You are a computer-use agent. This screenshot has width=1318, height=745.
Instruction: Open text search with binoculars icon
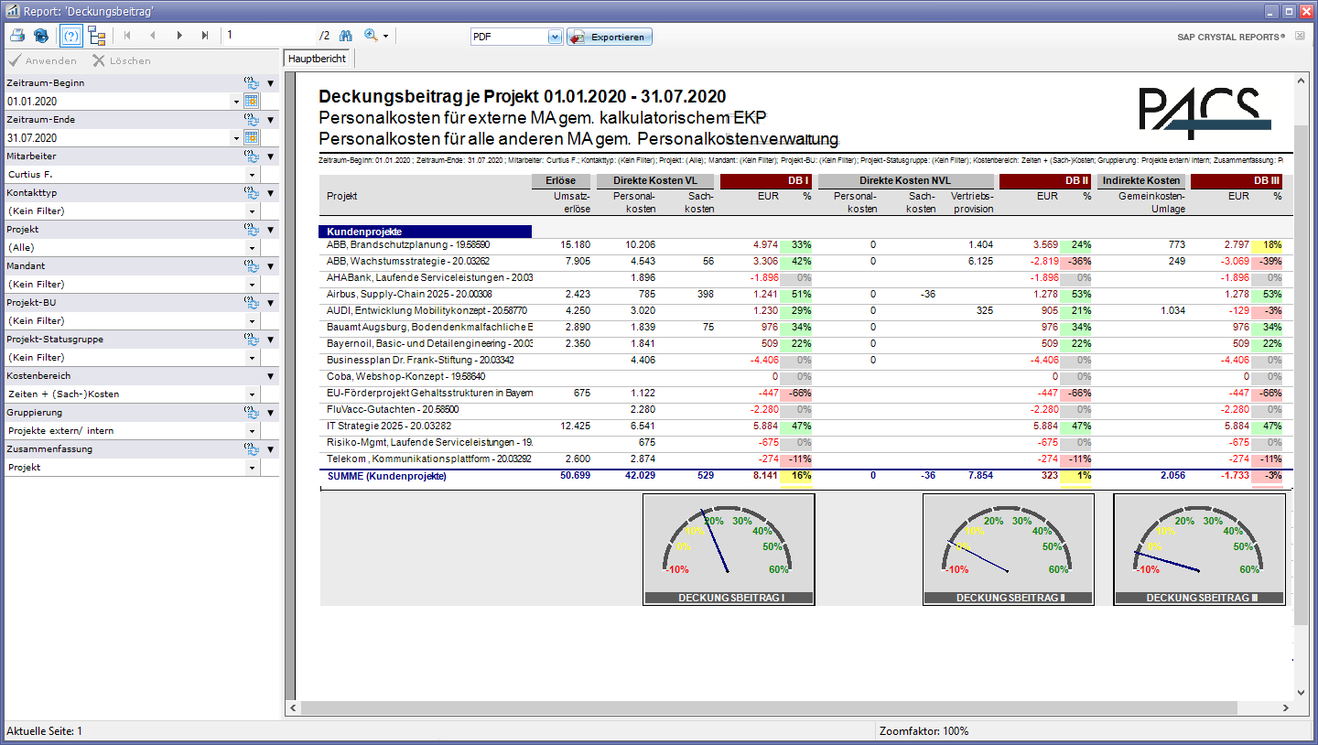(346, 37)
